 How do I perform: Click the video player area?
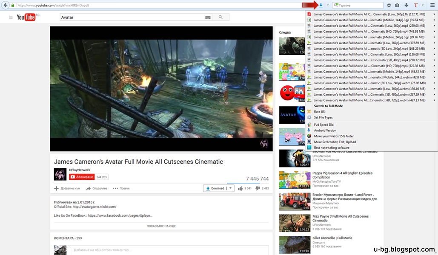pos(161,89)
